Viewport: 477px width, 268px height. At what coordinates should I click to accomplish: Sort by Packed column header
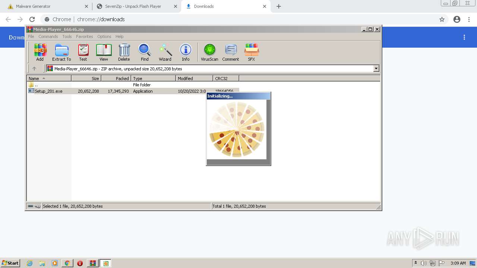[x=116, y=78]
